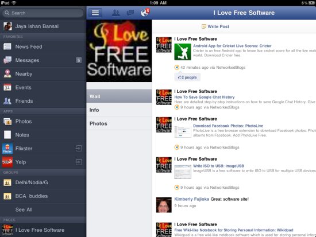
Task: Open Nearby in the sidebar
Action: point(43,73)
